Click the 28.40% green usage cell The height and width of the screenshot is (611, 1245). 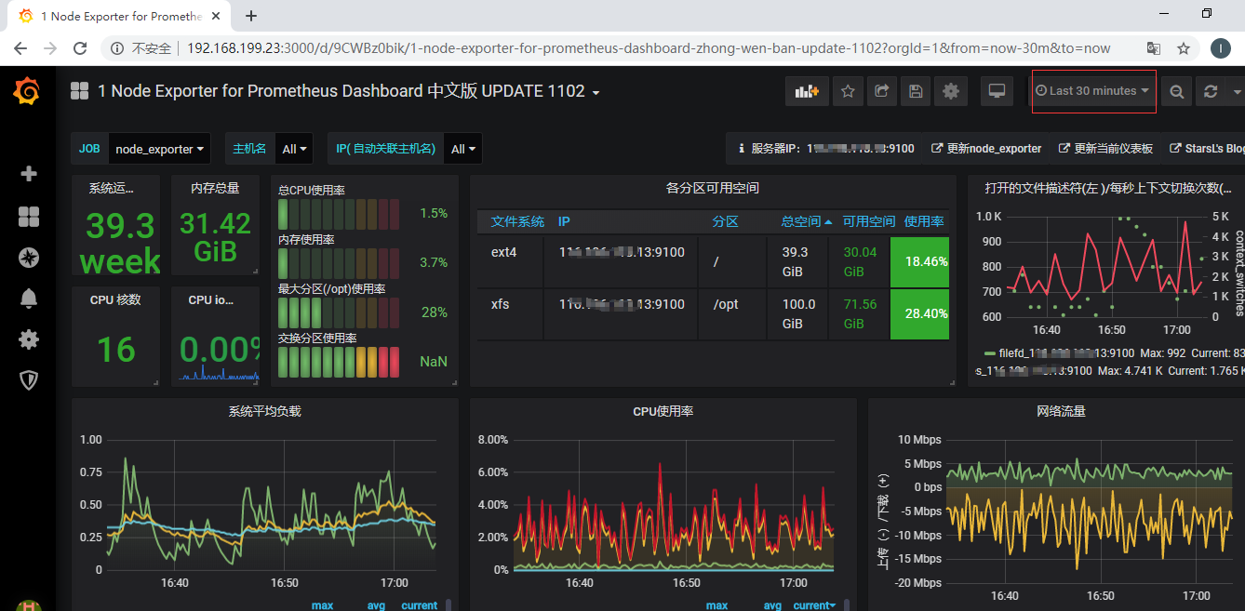click(x=920, y=314)
